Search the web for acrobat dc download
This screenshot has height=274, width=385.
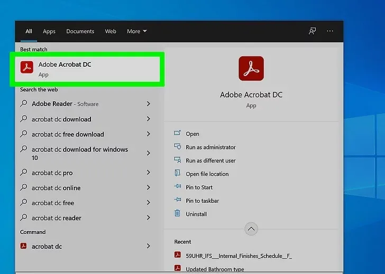61,119
